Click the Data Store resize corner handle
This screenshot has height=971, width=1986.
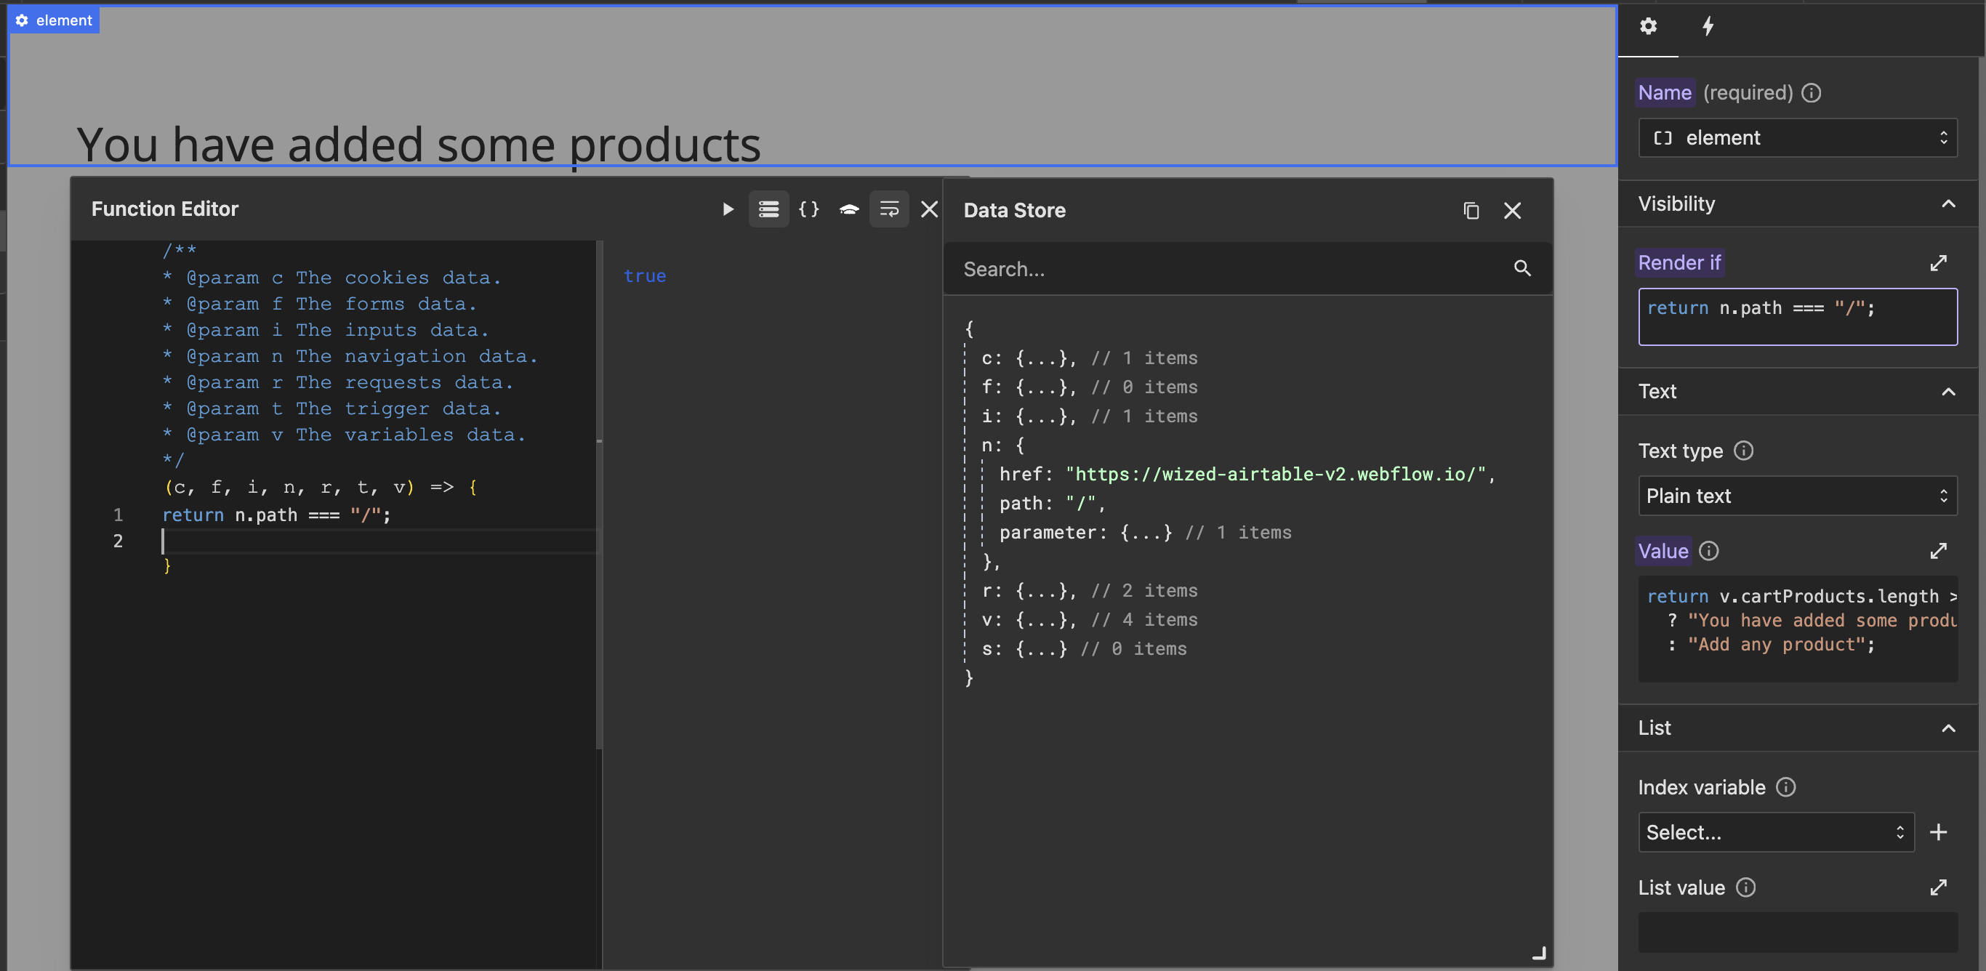click(1538, 954)
